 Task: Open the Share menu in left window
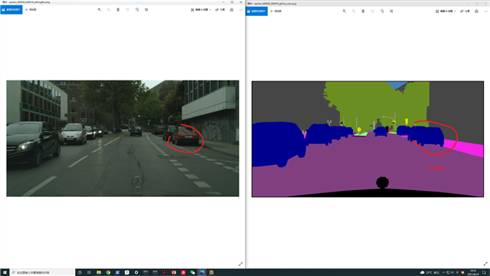point(220,10)
